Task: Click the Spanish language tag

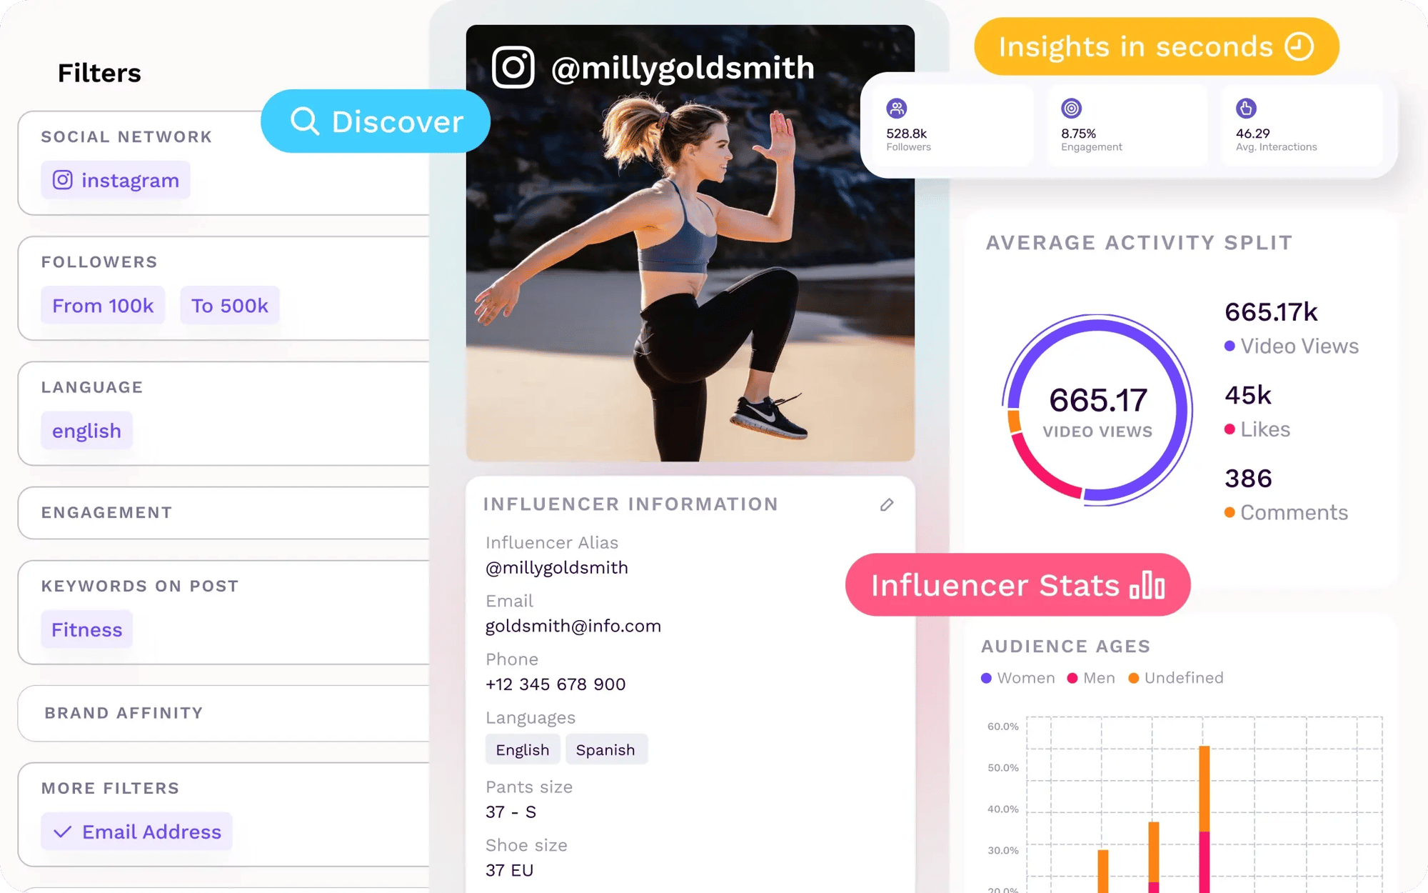Action: [x=605, y=749]
